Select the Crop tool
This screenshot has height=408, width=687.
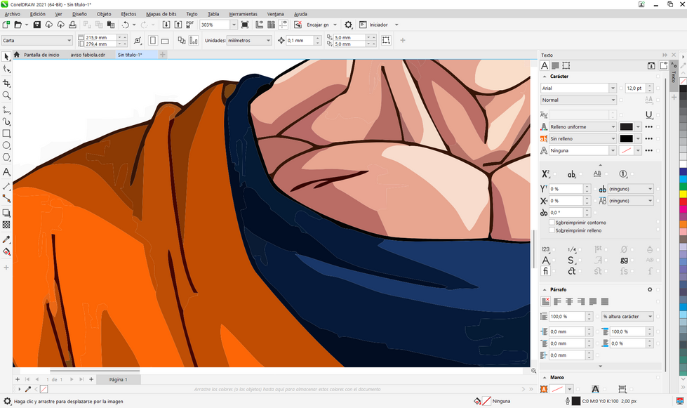point(6,84)
